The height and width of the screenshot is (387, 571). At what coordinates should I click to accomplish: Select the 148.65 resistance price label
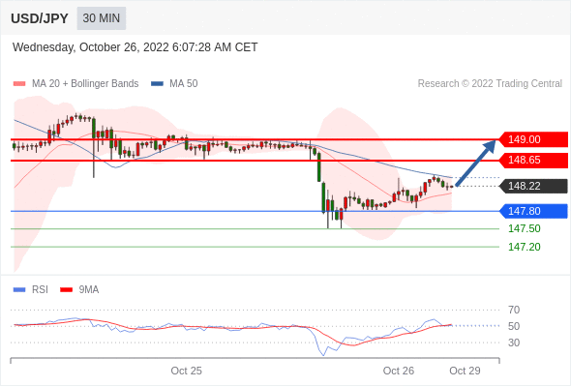tap(533, 160)
